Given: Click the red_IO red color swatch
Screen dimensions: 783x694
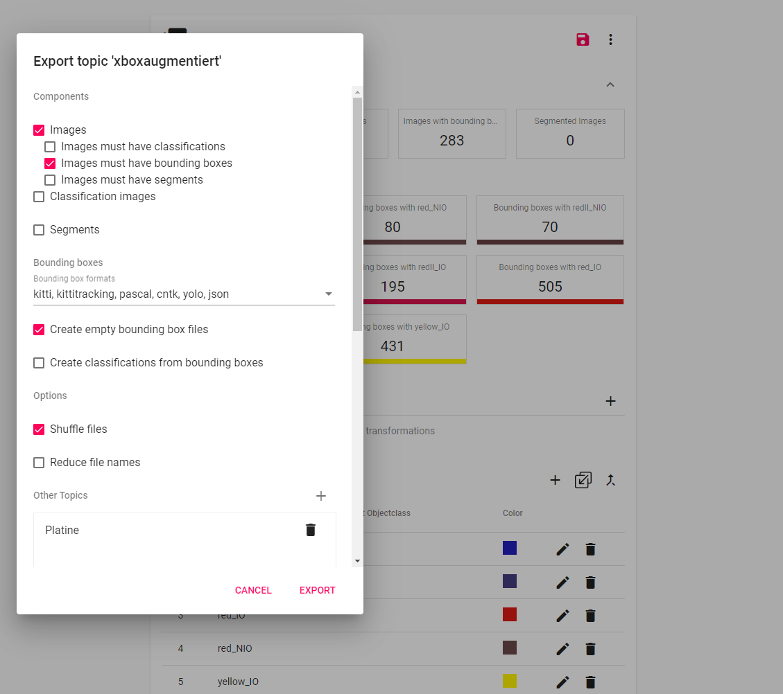Looking at the screenshot, I should click(509, 614).
